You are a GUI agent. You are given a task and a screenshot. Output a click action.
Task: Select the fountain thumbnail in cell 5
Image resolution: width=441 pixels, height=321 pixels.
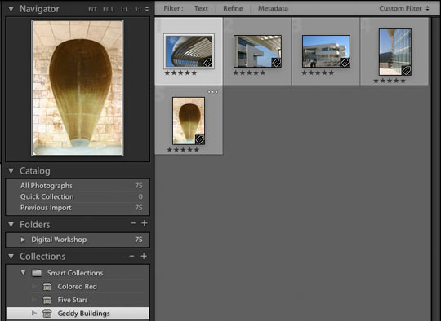[189, 121]
